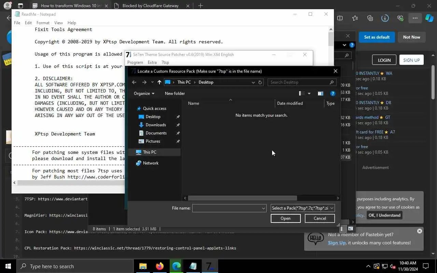437x273 pixels.
Task: Refresh the Desktop folder view
Action: coord(260,82)
